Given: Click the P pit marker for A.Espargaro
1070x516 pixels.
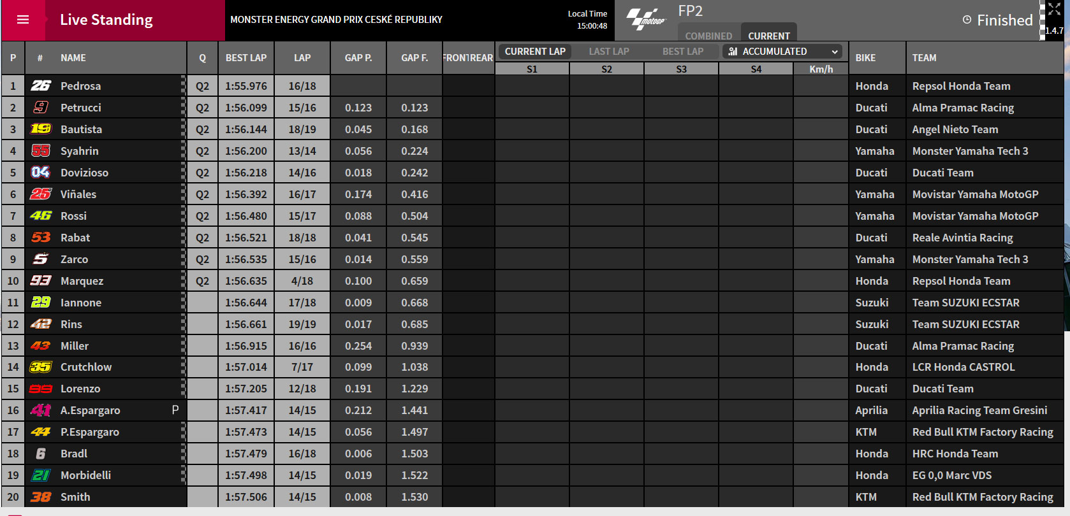Looking at the screenshot, I should 175,410.
